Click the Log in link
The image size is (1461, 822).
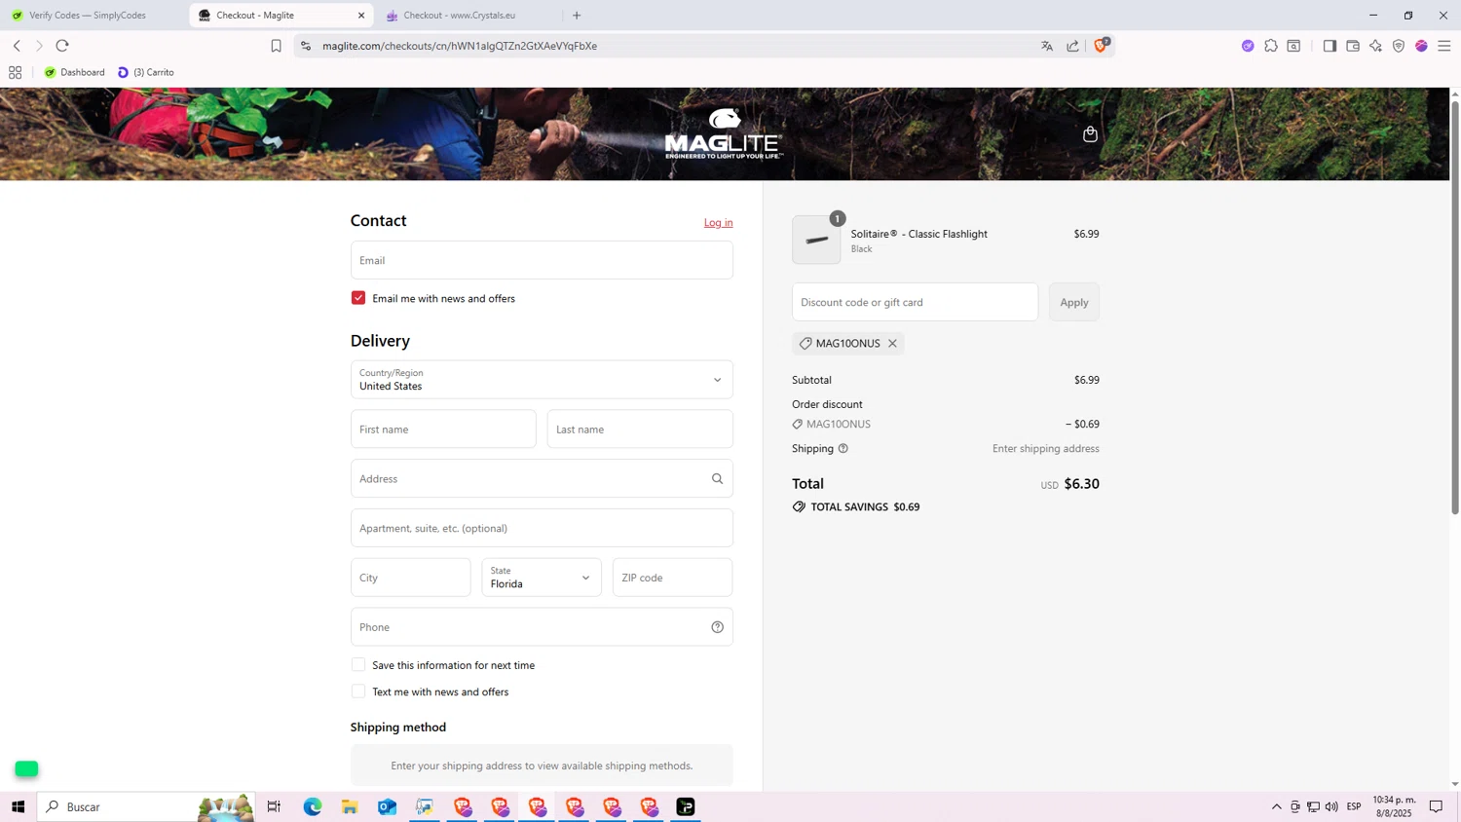tap(719, 222)
